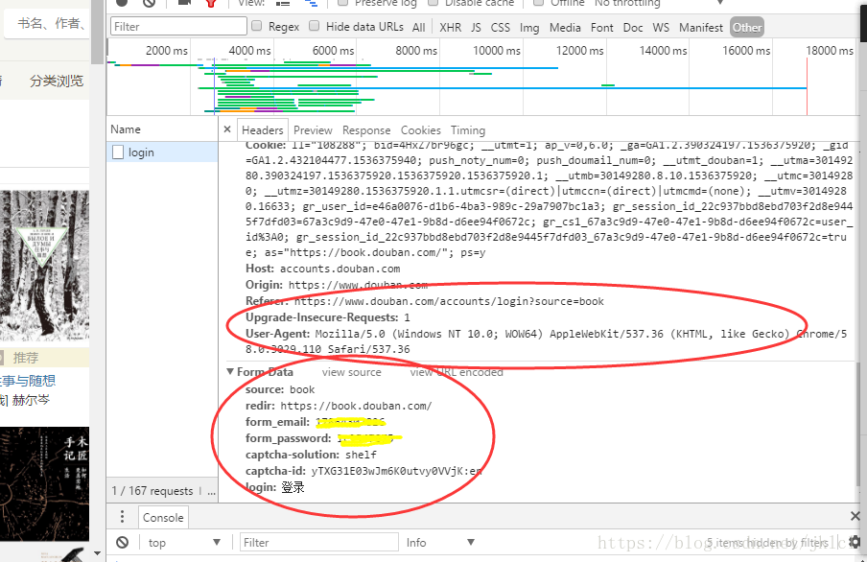Click the view URL encoded link
This screenshot has width=867, height=562.
tap(457, 372)
